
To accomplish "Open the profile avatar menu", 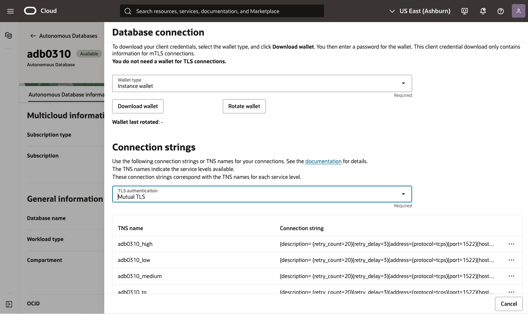I will (x=518, y=11).
